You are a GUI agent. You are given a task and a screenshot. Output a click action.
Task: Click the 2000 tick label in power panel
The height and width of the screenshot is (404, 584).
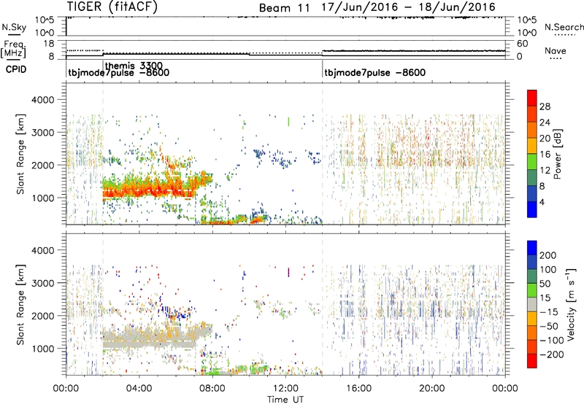tap(42, 165)
